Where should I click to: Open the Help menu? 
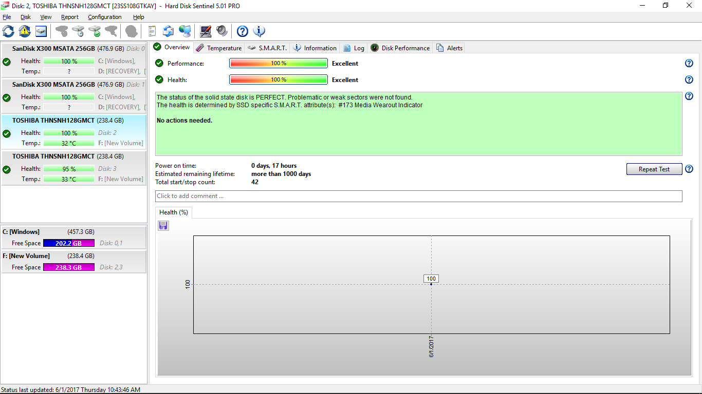pyautogui.click(x=138, y=17)
